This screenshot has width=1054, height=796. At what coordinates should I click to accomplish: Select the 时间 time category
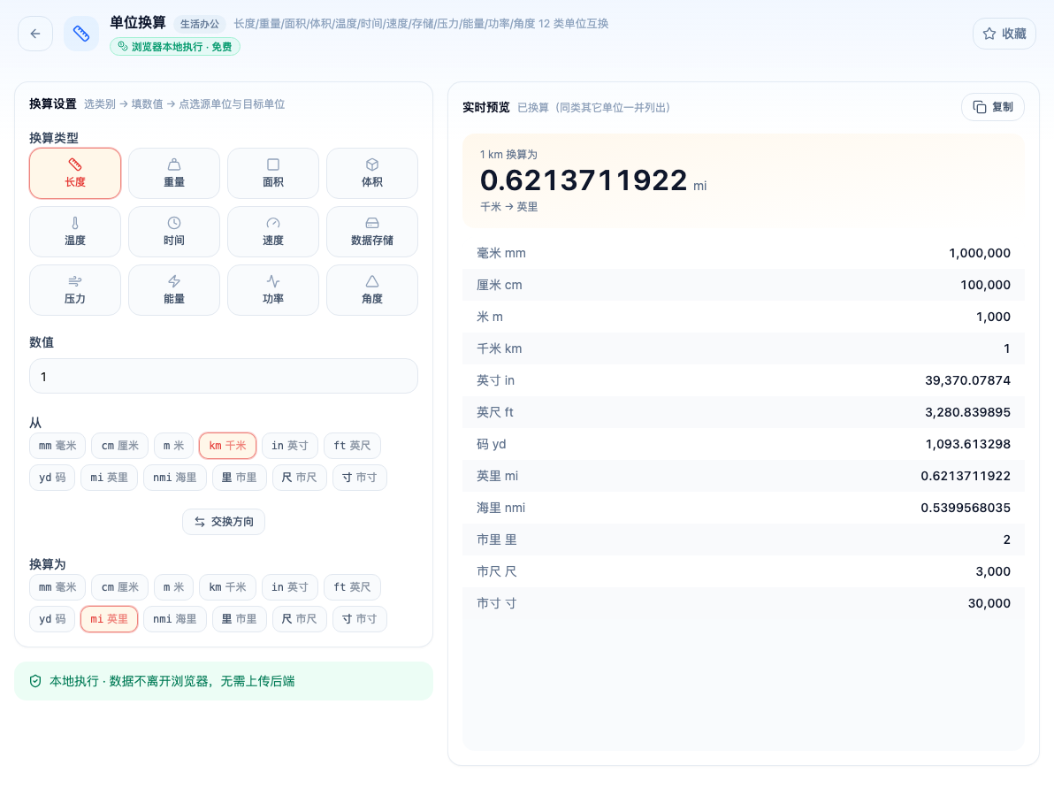click(174, 232)
